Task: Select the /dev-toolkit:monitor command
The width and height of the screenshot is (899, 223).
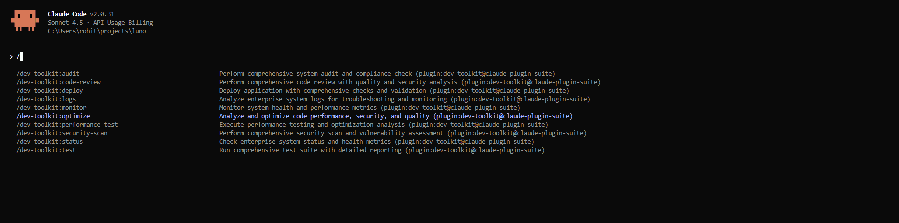Action: pyautogui.click(x=51, y=108)
